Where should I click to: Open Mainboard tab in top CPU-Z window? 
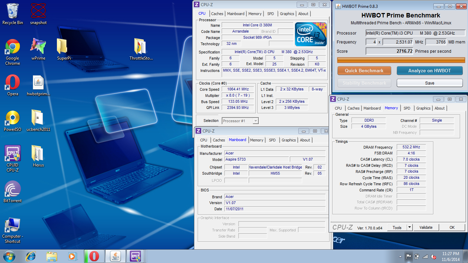[236, 14]
